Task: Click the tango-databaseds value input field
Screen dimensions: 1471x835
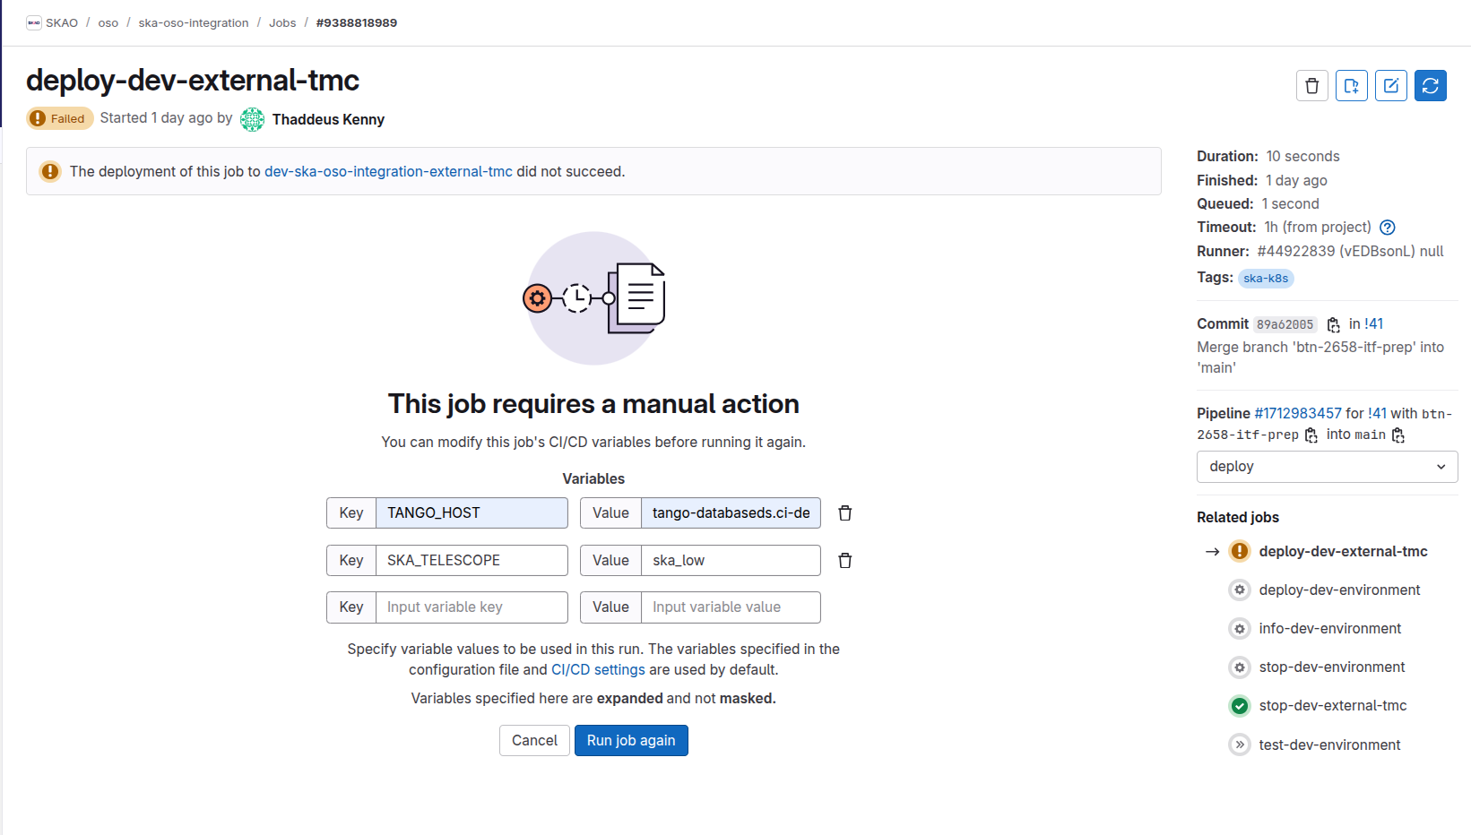Action: [x=731, y=513]
